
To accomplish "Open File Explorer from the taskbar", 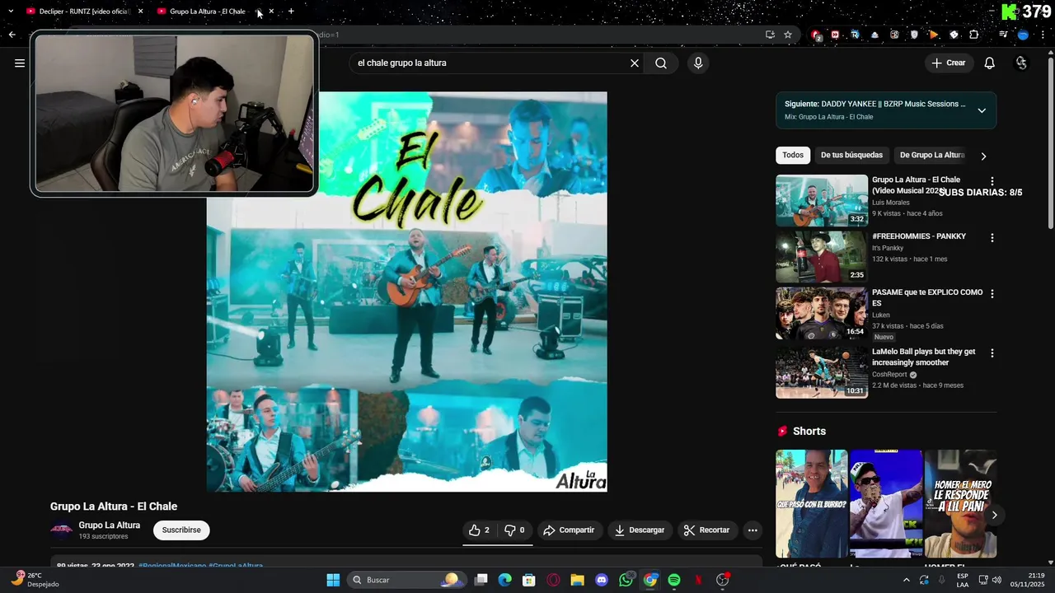I will pos(577,580).
